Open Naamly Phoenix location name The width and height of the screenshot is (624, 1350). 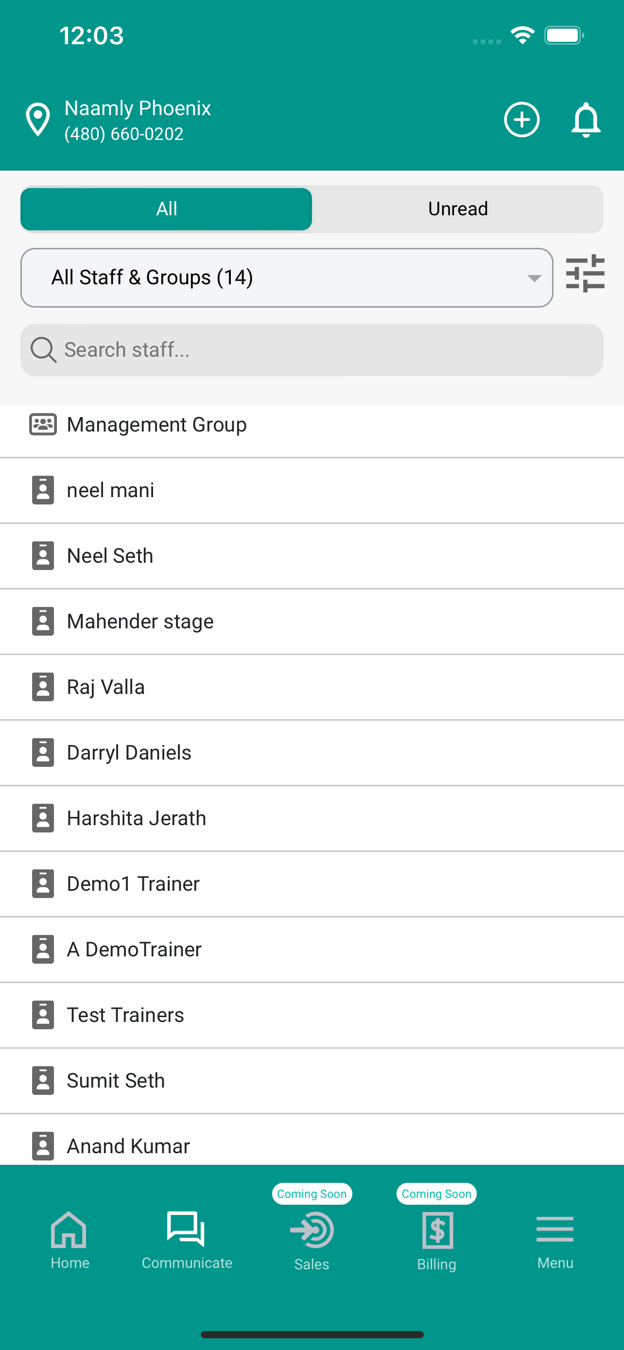coord(137,108)
